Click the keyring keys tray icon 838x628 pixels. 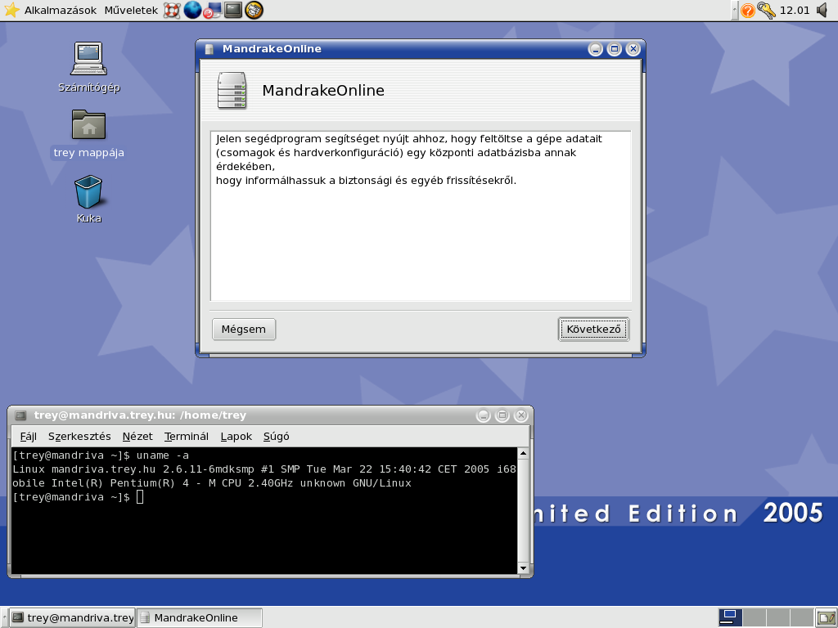(x=766, y=10)
